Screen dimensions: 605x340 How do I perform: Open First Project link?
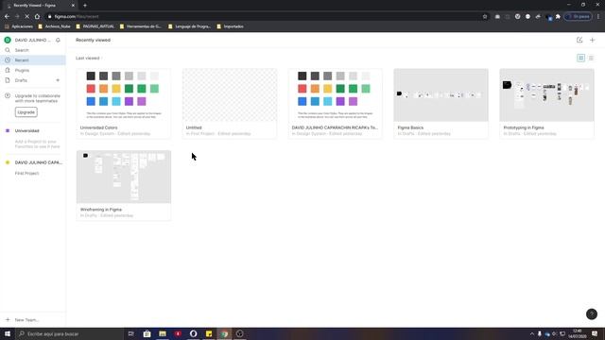point(26,173)
